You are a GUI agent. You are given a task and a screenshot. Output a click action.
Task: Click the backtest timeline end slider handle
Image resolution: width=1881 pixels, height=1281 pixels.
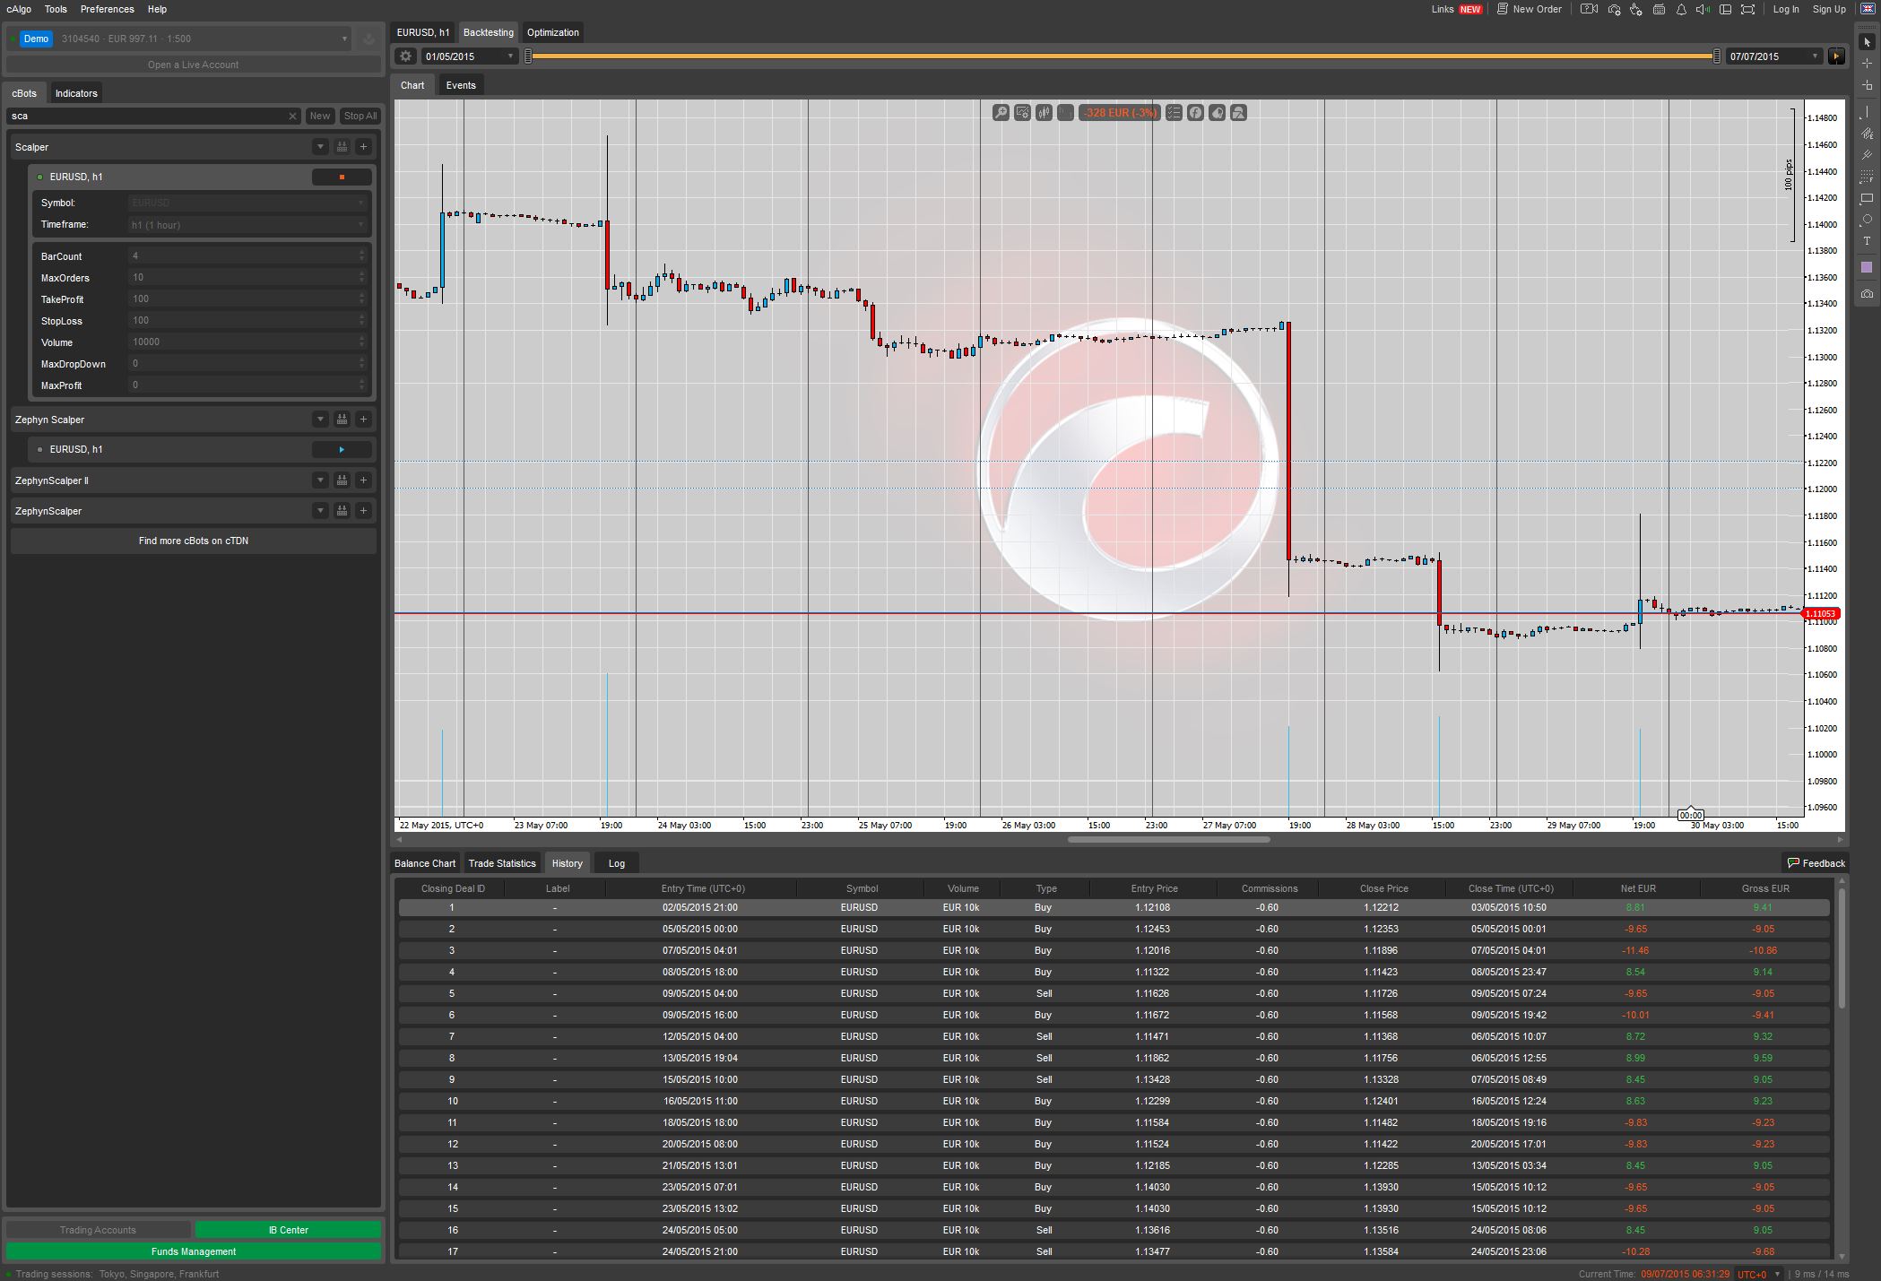[x=1717, y=56]
